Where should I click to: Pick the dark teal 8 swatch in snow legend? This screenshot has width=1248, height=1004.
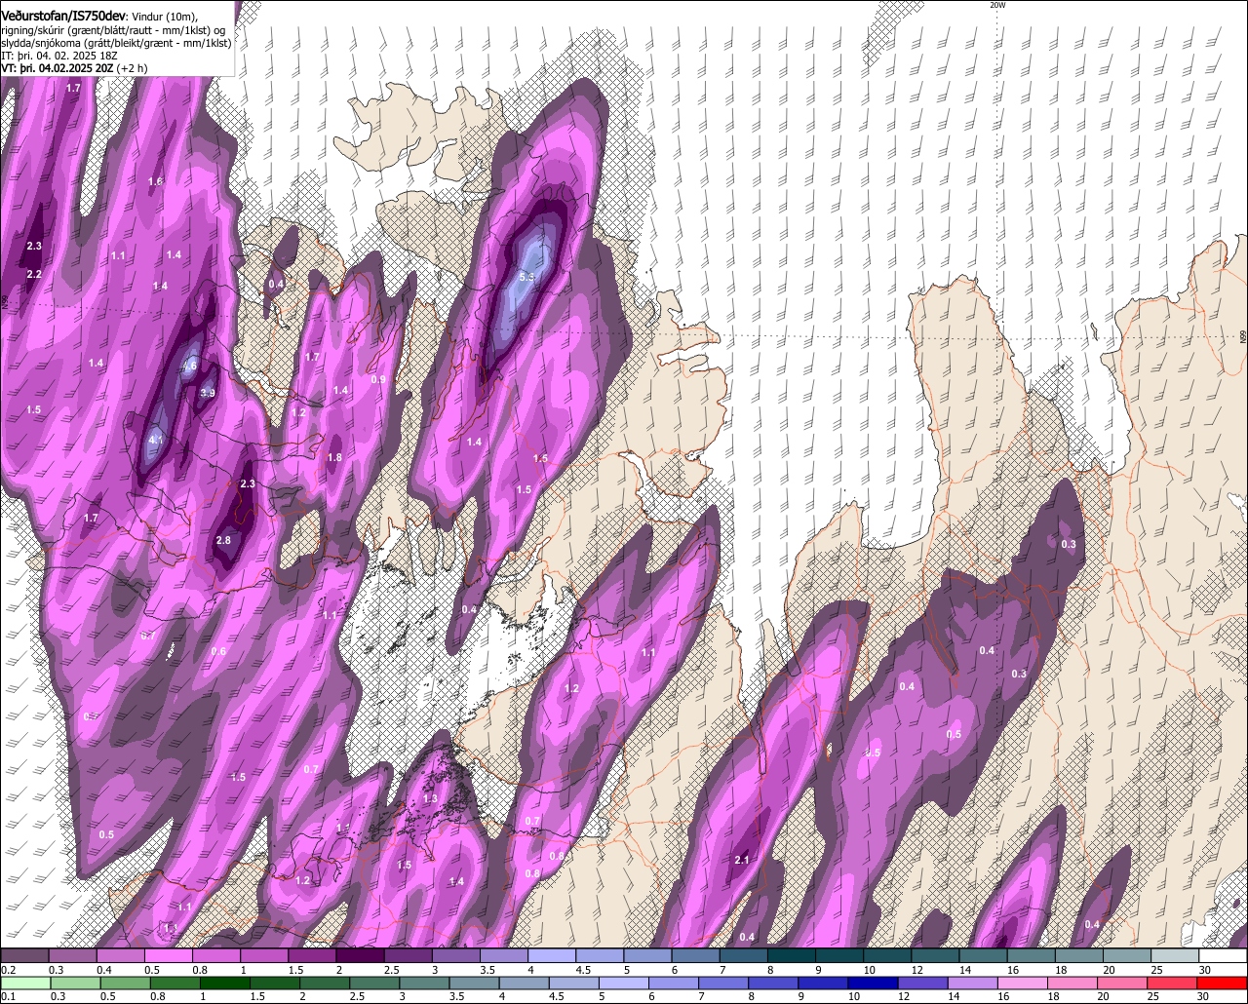tap(792, 956)
